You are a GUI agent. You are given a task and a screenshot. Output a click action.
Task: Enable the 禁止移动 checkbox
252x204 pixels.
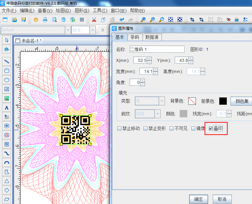(119, 128)
